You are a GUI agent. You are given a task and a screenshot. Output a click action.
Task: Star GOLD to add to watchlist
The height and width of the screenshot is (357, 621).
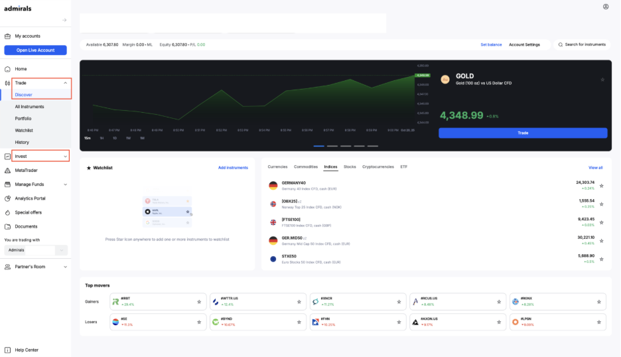pyautogui.click(x=602, y=80)
